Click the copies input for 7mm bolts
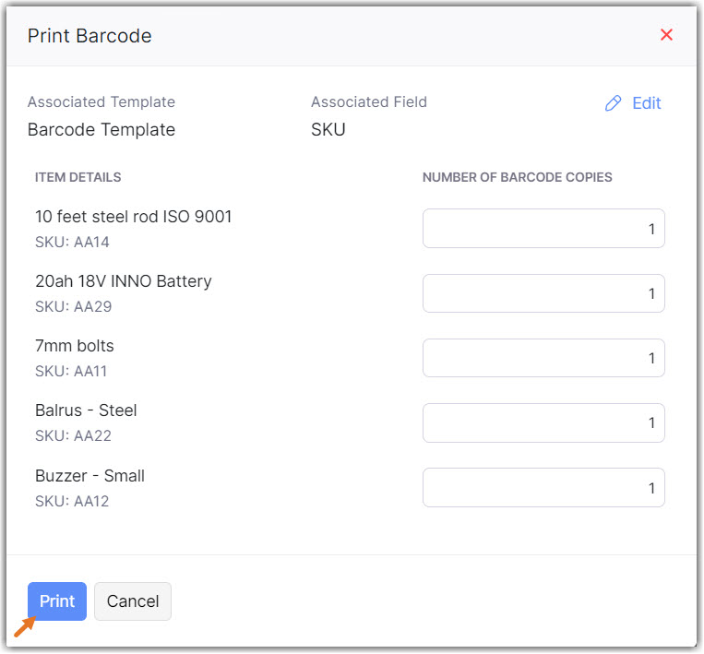704x654 pixels. (x=543, y=358)
